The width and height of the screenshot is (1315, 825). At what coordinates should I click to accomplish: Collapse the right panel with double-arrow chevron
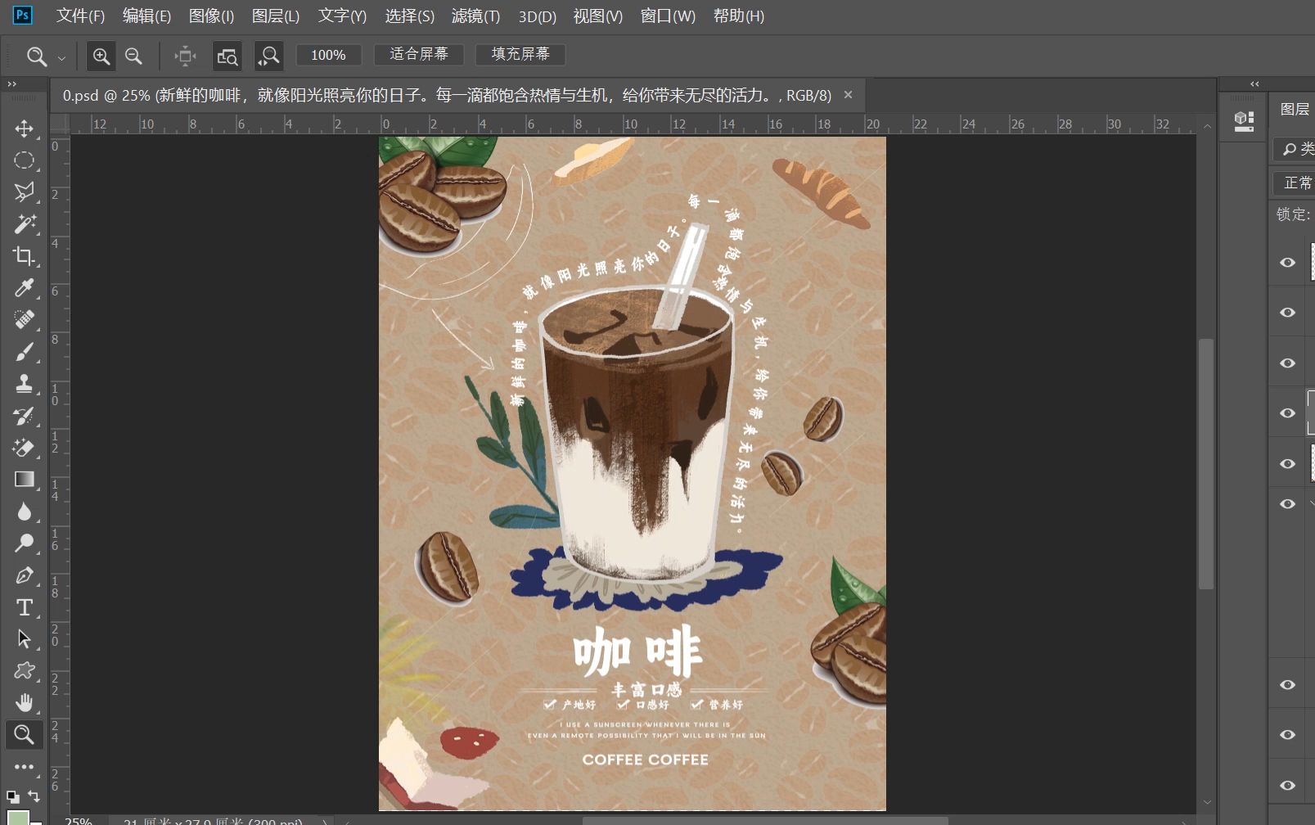pos(1253,83)
